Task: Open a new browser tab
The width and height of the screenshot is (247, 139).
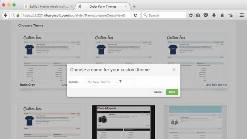Action: pyautogui.click(x=134, y=7)
